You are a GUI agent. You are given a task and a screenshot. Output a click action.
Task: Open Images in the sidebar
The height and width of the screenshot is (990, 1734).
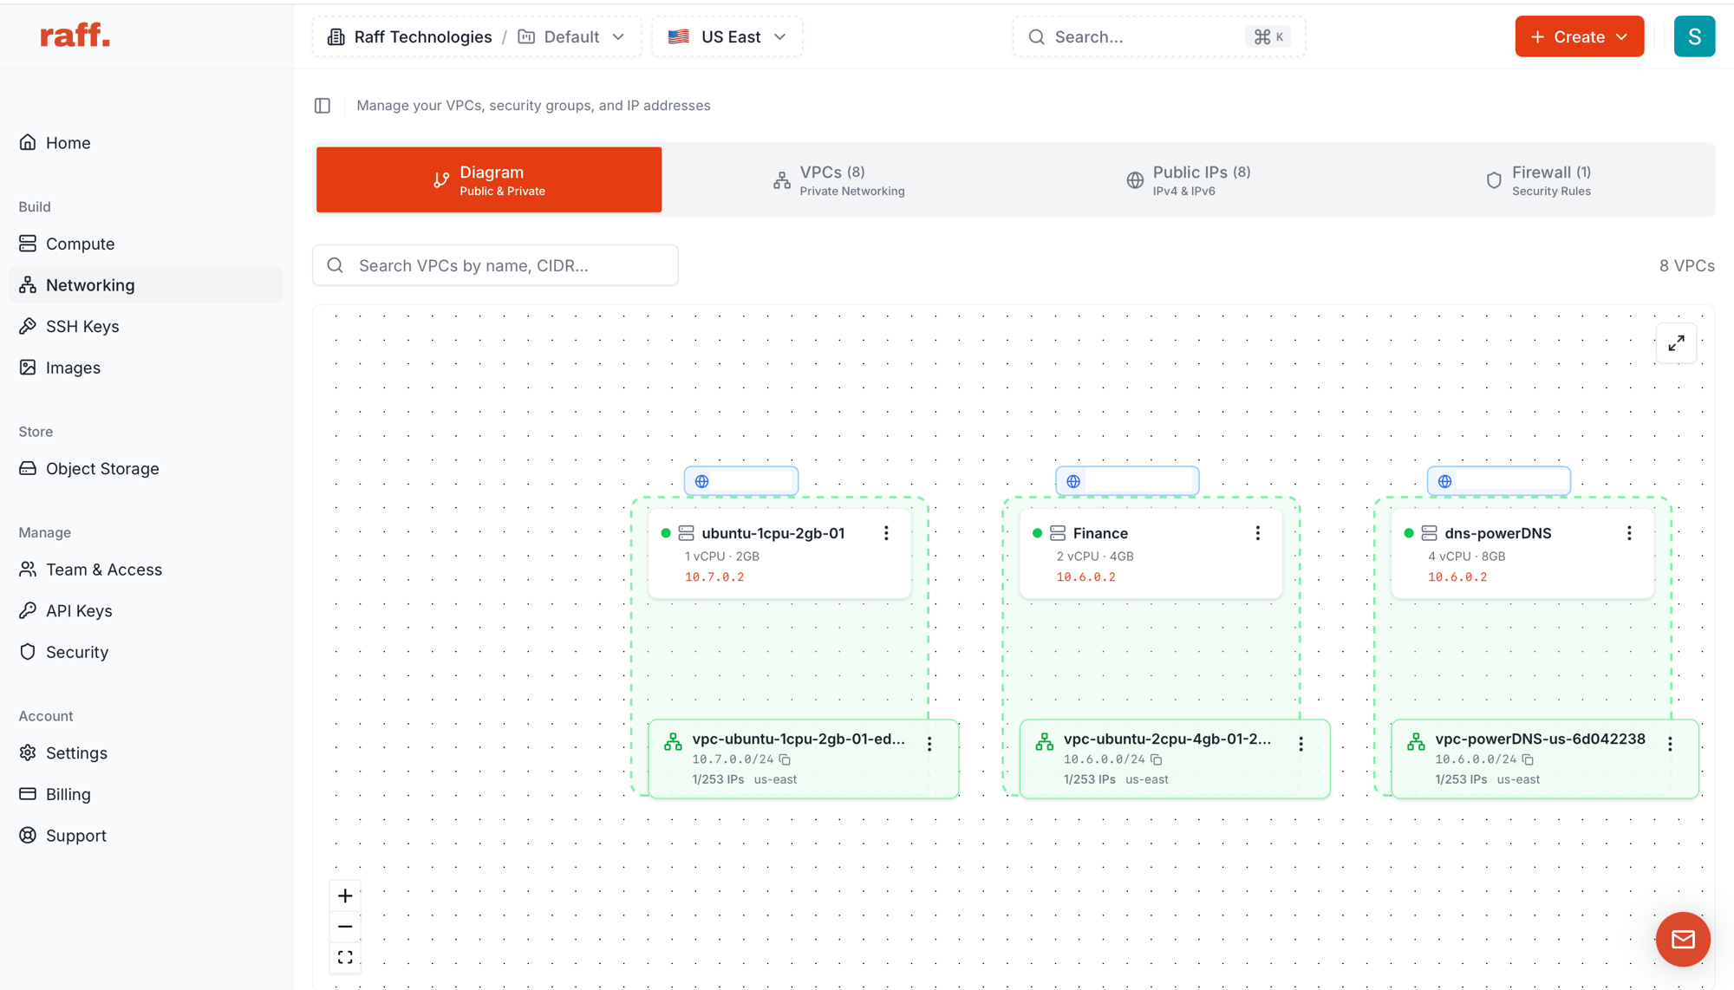(x=146, y=368)
